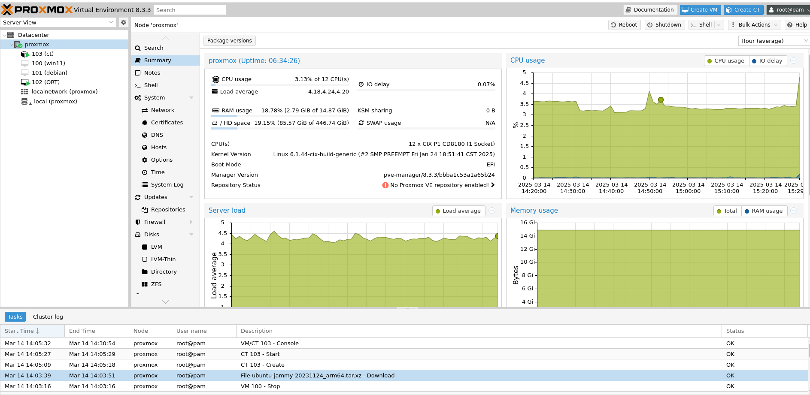Open the Documentation button
Viewport: 810px width, 395px height.
[x=650, y=10]
